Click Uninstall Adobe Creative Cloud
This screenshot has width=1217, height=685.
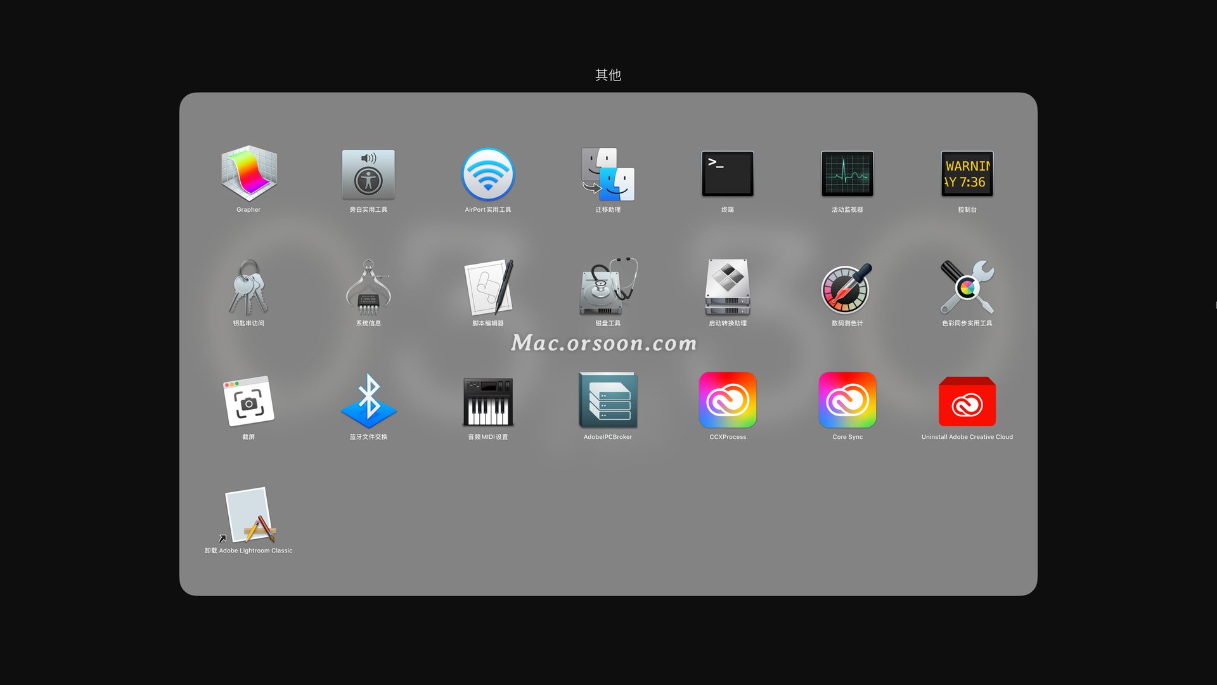(967, 401)
